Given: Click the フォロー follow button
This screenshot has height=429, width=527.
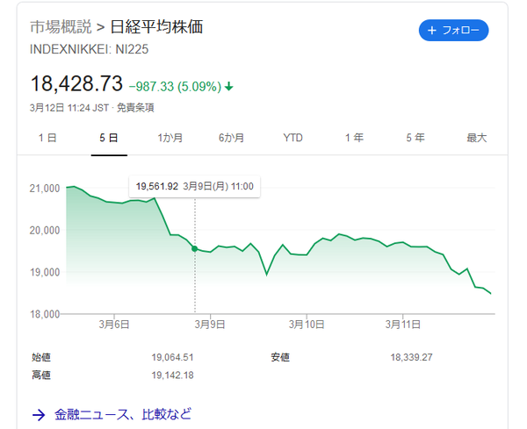Looking at the screenshot, I should [x=453, y=30].
